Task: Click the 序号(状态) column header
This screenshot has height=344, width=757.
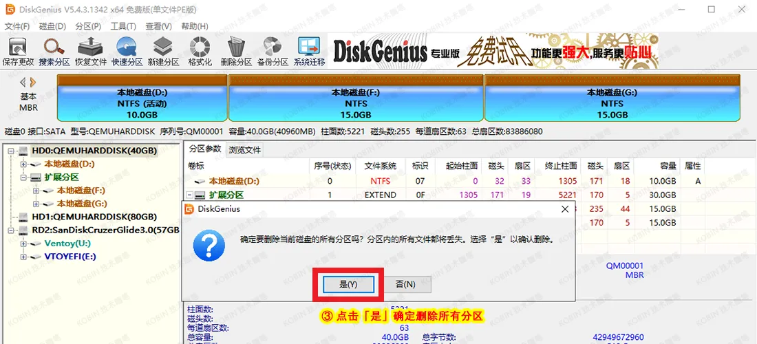Action: click(332, 166)
